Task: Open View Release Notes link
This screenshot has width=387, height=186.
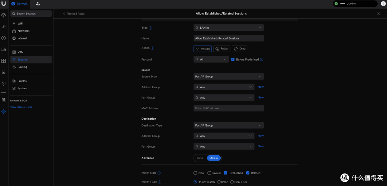Action: coord(21,107)
